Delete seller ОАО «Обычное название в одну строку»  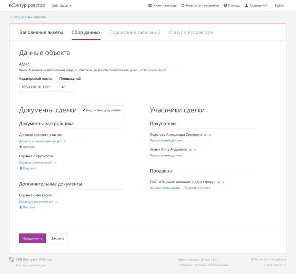(223, 182)
